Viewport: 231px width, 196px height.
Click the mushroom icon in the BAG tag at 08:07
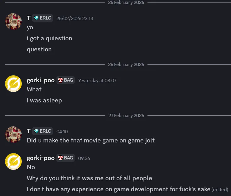[x=61, y=80]
